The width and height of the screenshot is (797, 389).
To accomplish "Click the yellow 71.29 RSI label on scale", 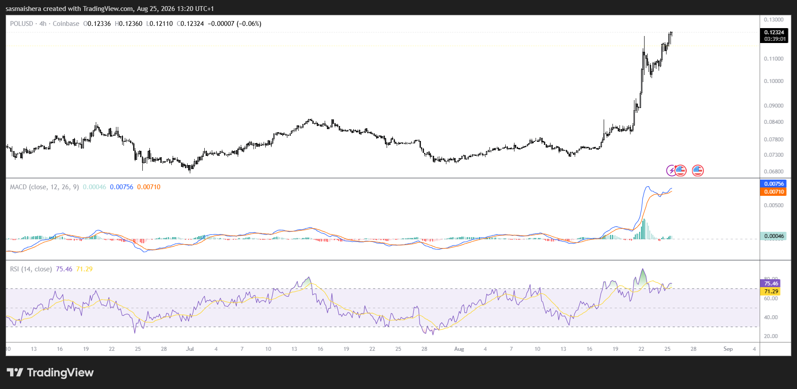I will [771, 292].
